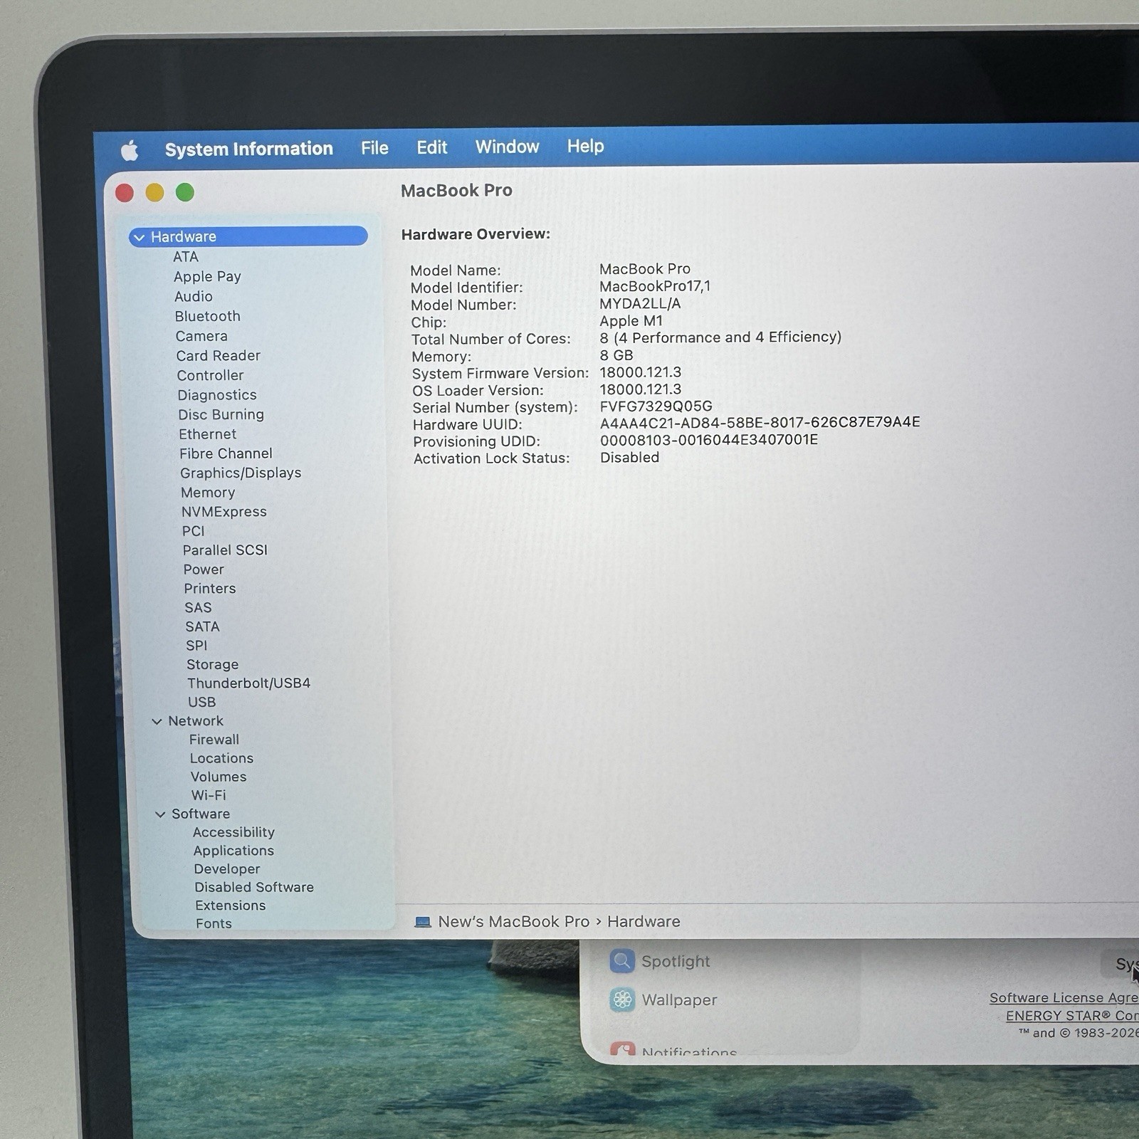The height and width of the screenshot is (1139, 1139).
Task: Select Wi-Fi under Network
Action: 209,795
